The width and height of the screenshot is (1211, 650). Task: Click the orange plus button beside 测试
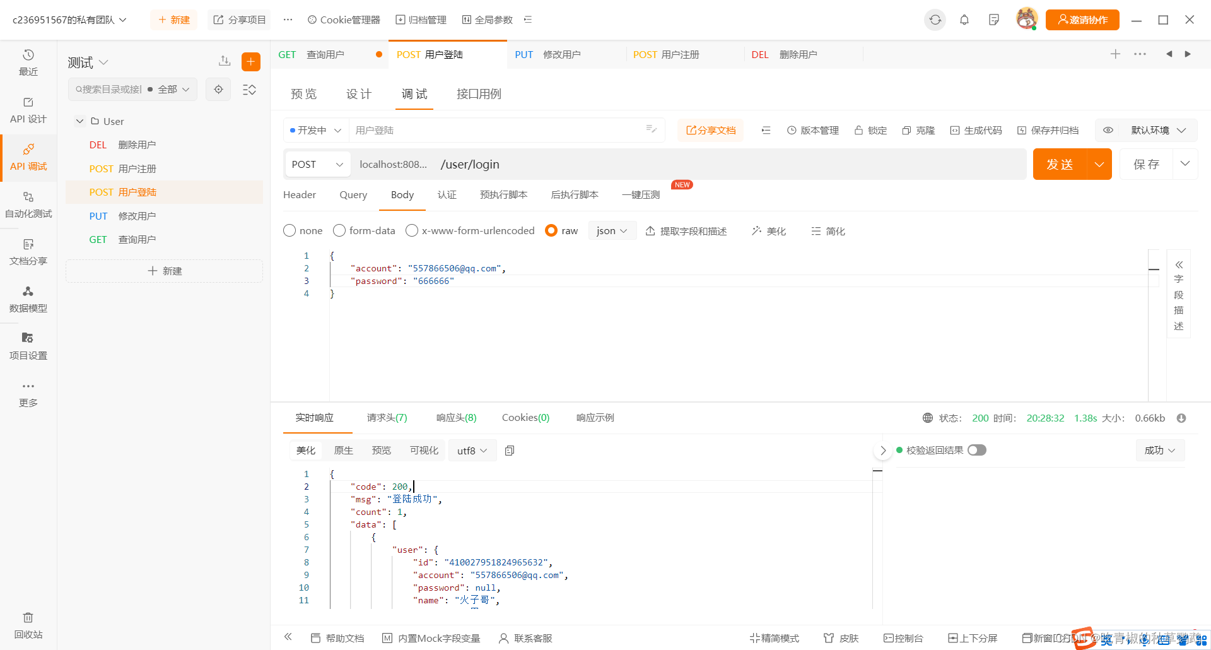(x=251, y=61)
